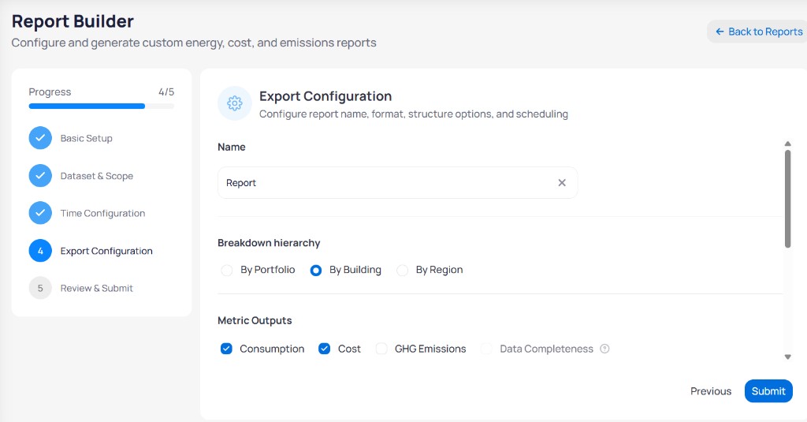The image size is (807, 422).
Task: Click the step 5 circle icon
Action: (x=40, y=289)
